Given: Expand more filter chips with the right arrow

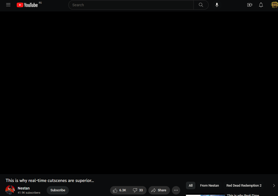Looking at the screenshot, I should pos(274,185).
